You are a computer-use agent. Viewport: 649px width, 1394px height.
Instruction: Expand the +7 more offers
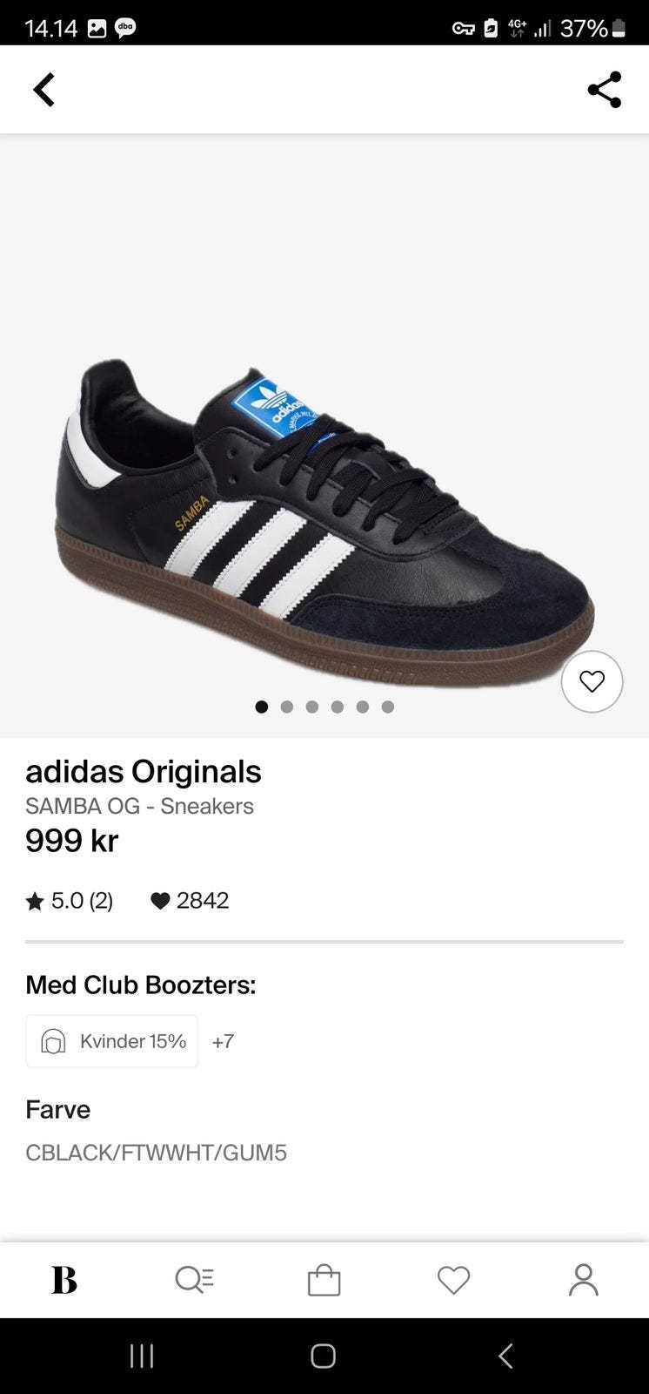click(x=223, y=1041)
